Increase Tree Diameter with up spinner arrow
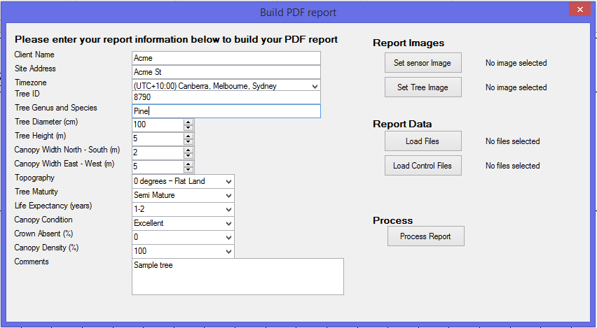 188,122
